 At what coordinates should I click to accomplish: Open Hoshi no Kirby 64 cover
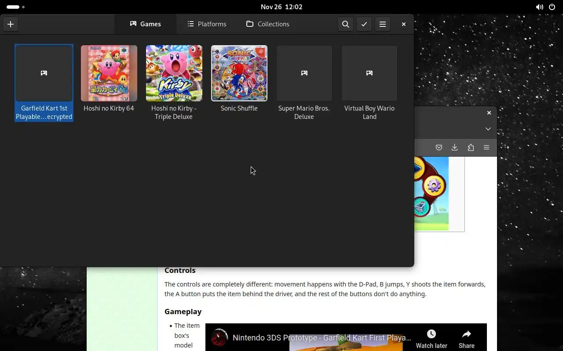(109, 73)
